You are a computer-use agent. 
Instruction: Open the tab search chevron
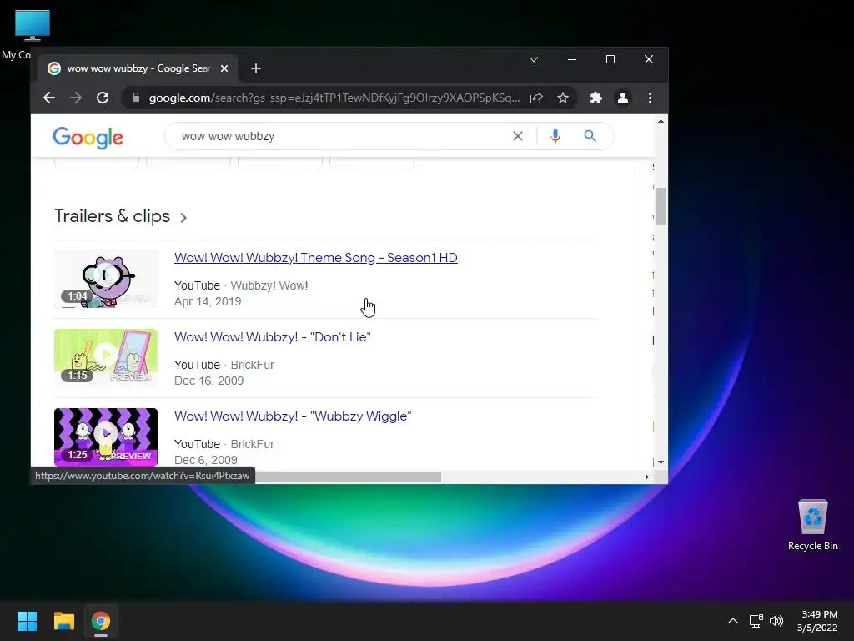pos(534,59)
